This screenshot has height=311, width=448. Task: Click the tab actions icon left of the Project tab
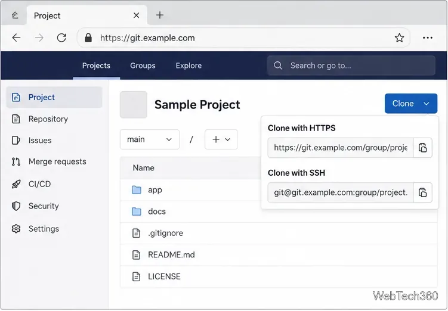click(15, 15)
